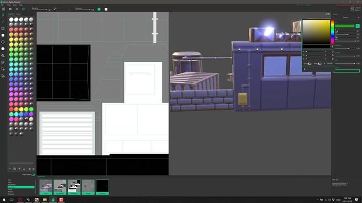Toggle the switch below the palette buttons
The image size is (362, 203).
pos(33,175)
